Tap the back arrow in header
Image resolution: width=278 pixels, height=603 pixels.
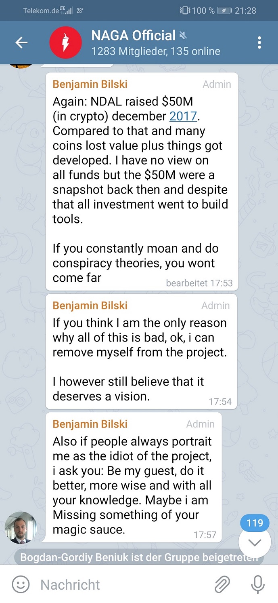point(21,42)
